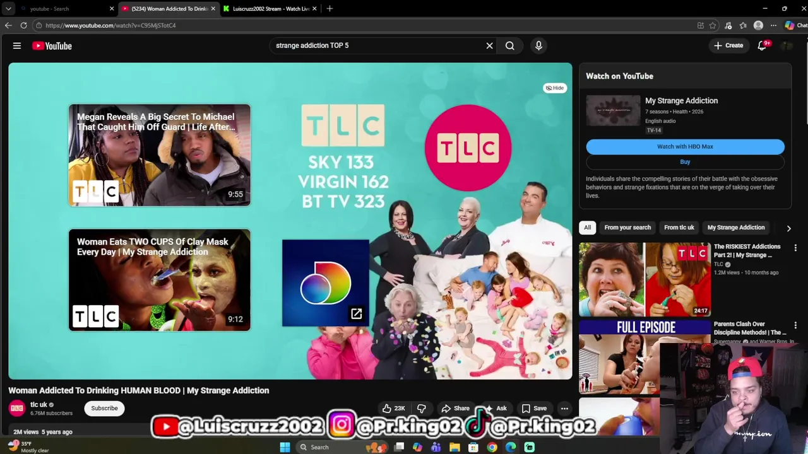
Task: Open File Explorer from the taskbar
Action: [454, 447]
